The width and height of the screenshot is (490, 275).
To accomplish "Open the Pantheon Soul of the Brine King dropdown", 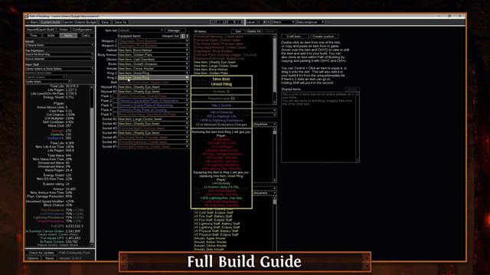I will (60, 54).
